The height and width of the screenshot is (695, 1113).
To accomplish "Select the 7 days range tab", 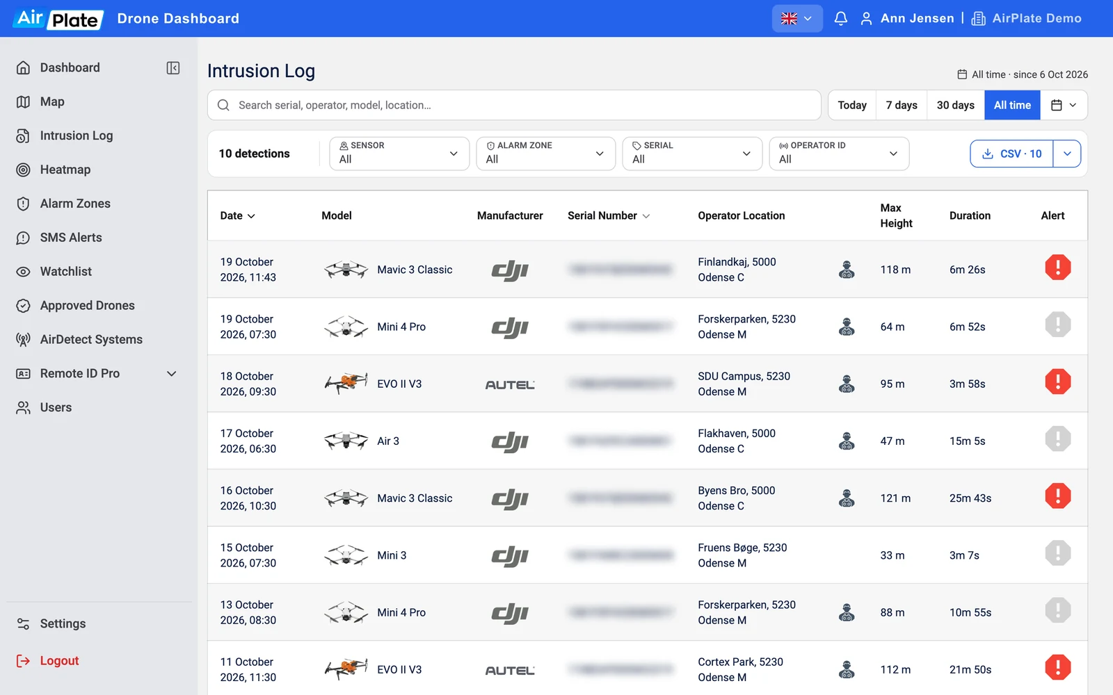I will tap(902, 105).
